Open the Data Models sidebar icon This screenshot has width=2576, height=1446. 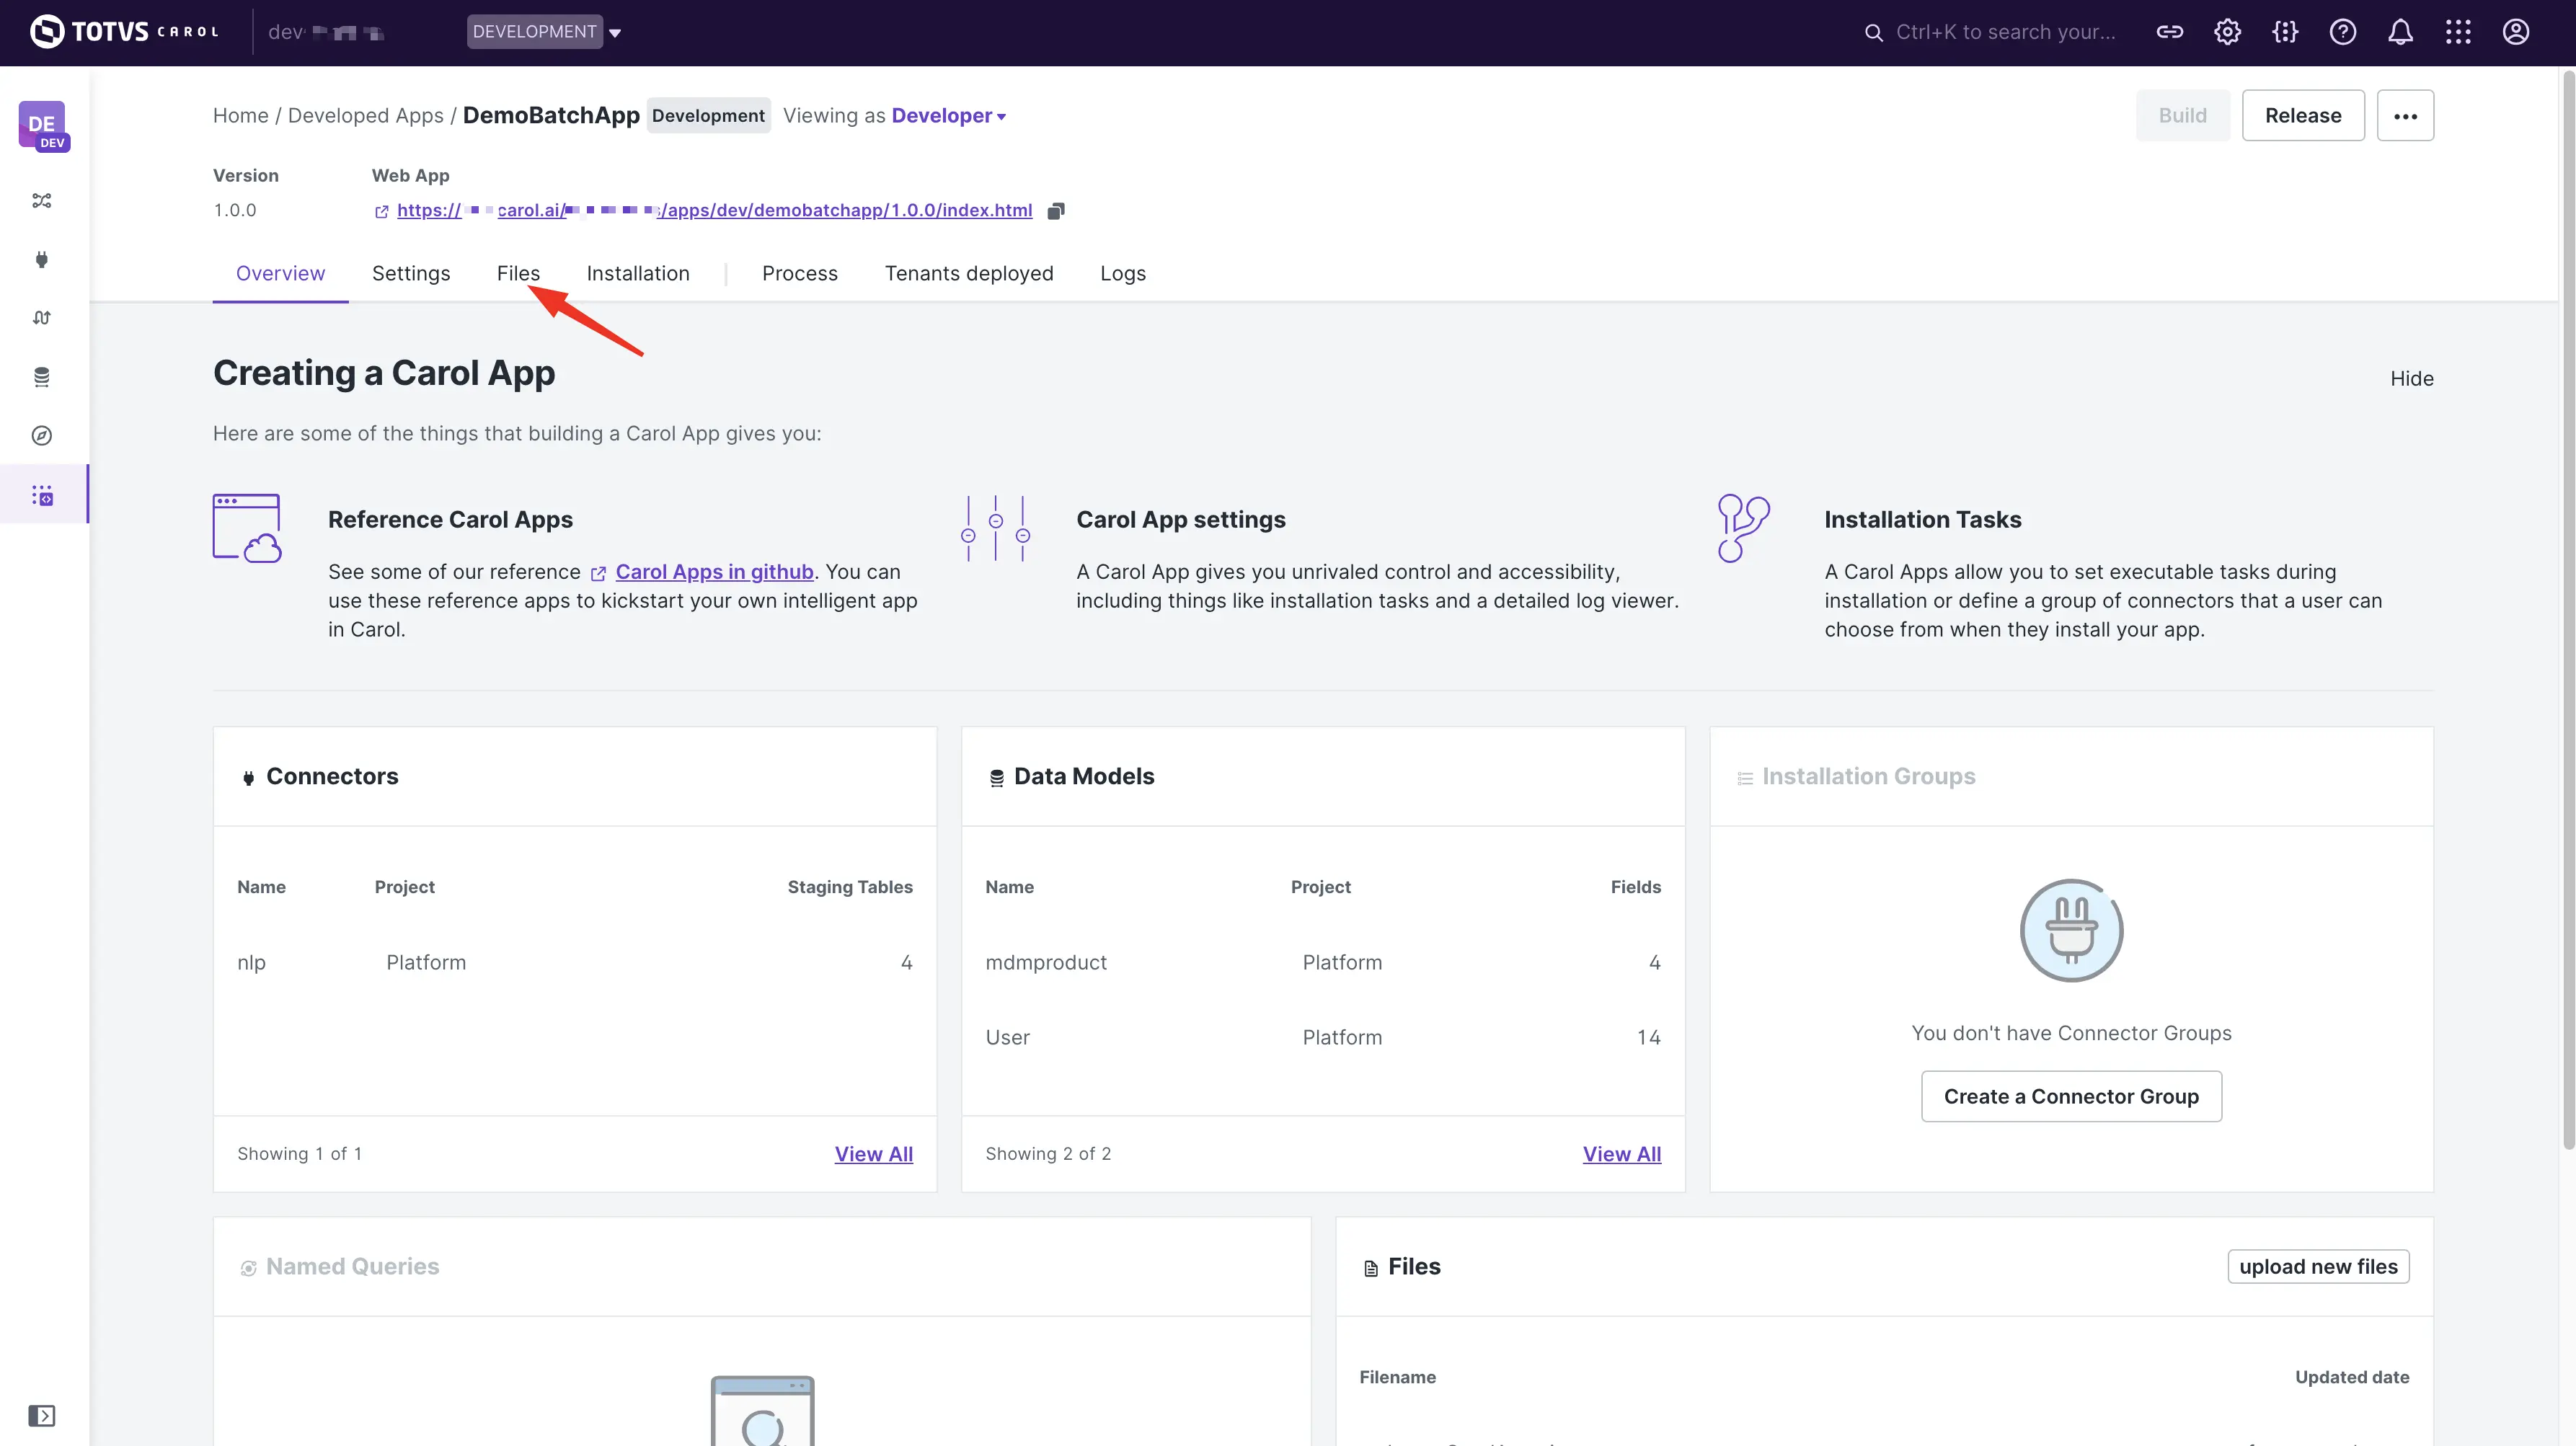click(x=42, y=377)
